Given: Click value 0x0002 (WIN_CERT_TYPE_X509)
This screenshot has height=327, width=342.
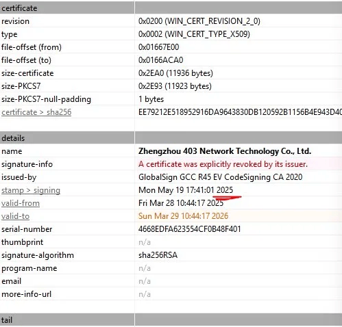Looking at the screenshot, I should click(194, 34).
